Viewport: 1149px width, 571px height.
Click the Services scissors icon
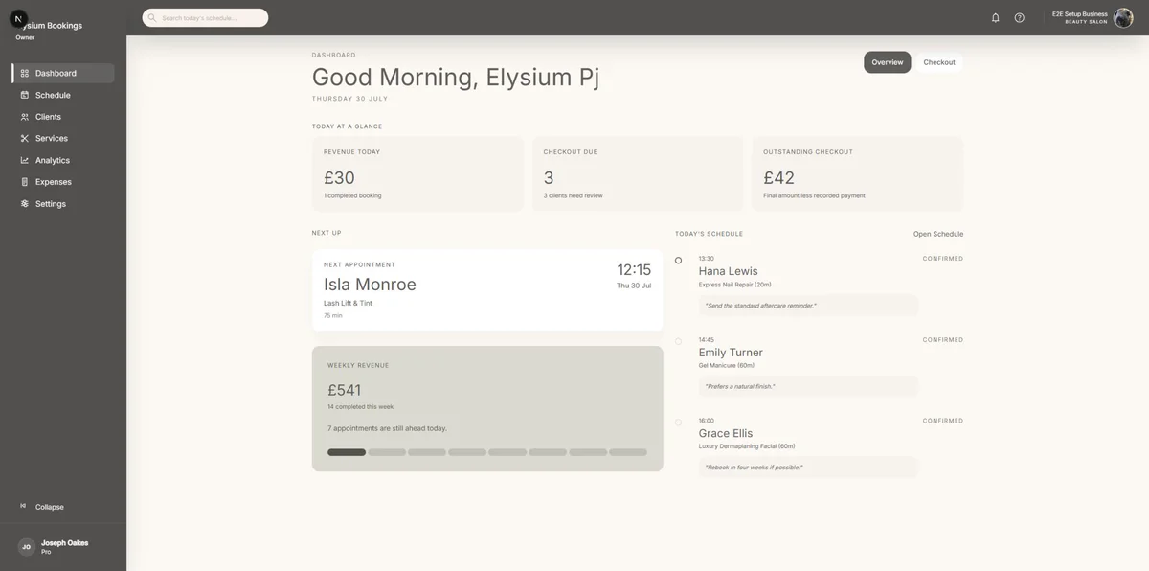point(25,138)
